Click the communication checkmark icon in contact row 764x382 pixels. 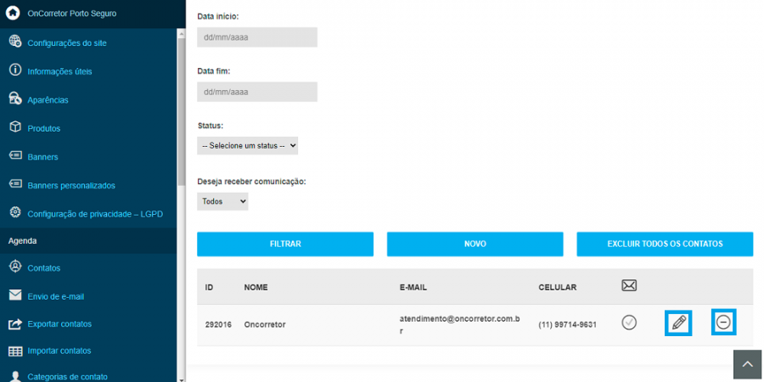coord(629,323)
